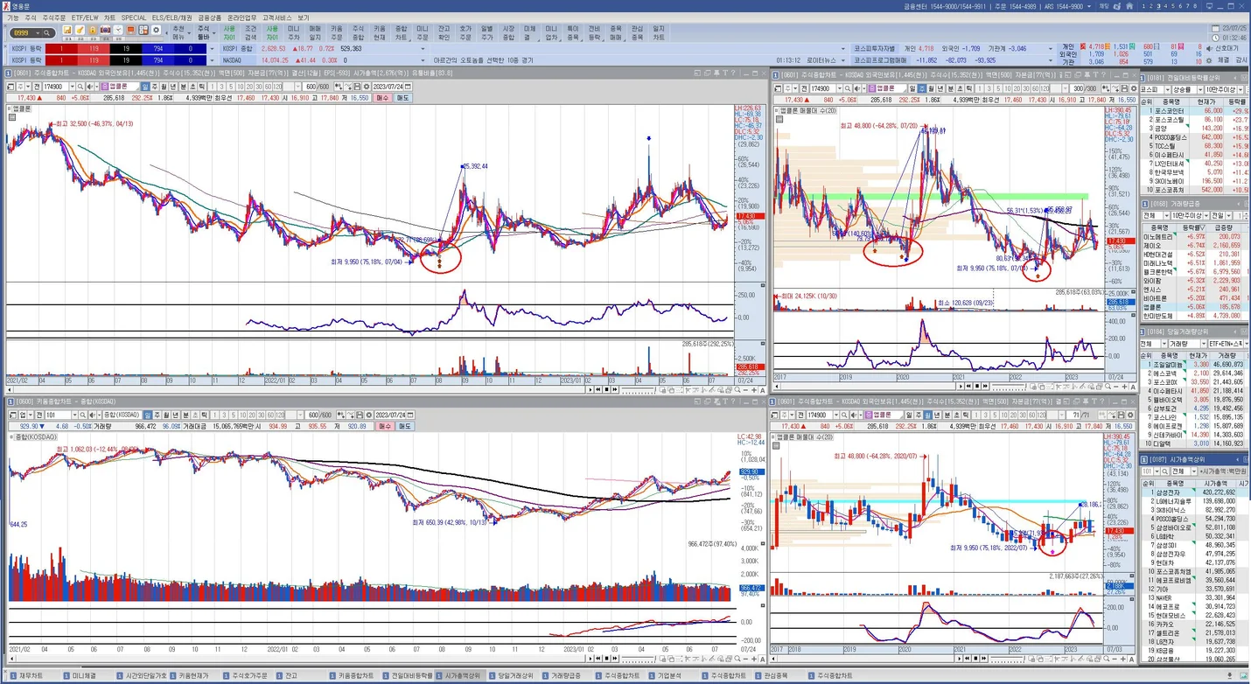Click the 감시 button near 신호대기

tap(1241, 59)
